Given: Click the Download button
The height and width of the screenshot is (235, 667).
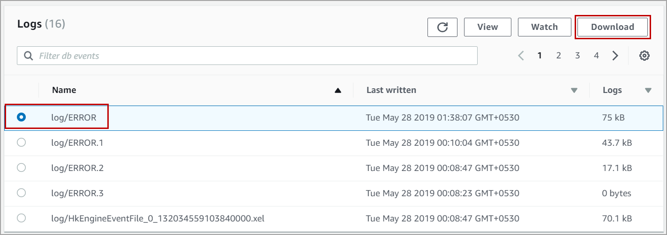Looking at the screenshot, I should coord(612,27).
